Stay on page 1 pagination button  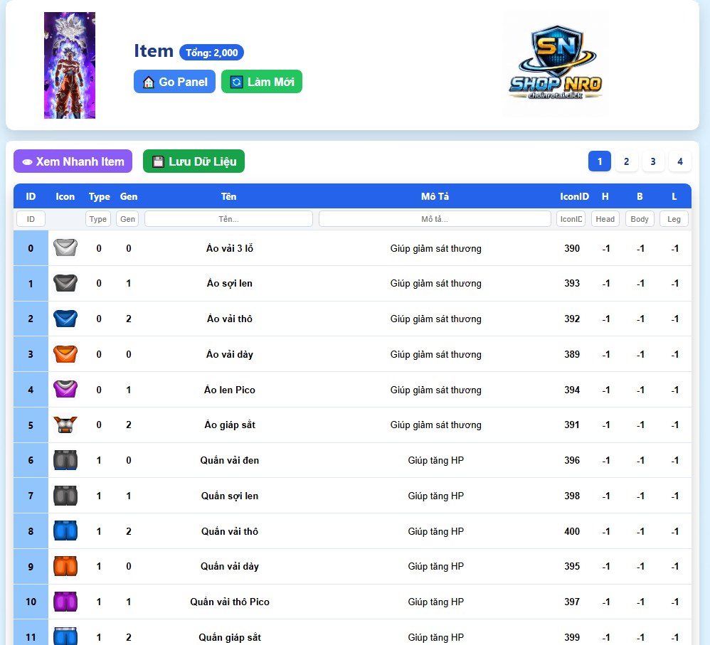pyautogui.click(x=600, y=161)
